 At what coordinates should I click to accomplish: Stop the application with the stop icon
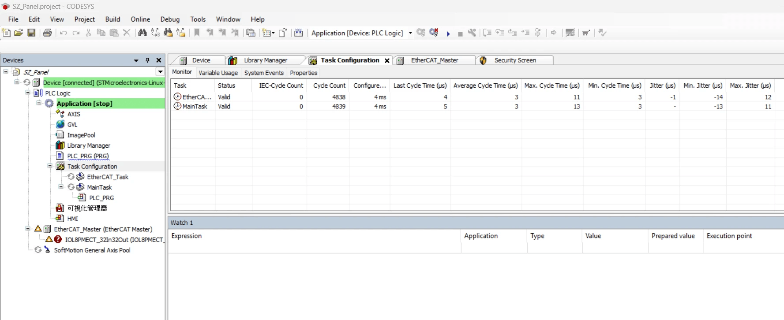point(460,34)
